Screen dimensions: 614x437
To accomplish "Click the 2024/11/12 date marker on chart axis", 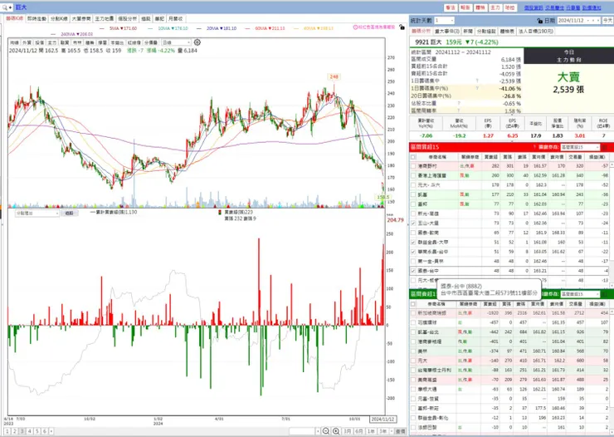I will point(383,419).
